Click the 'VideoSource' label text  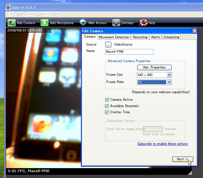pyautogui.click(x=123, y=44)
